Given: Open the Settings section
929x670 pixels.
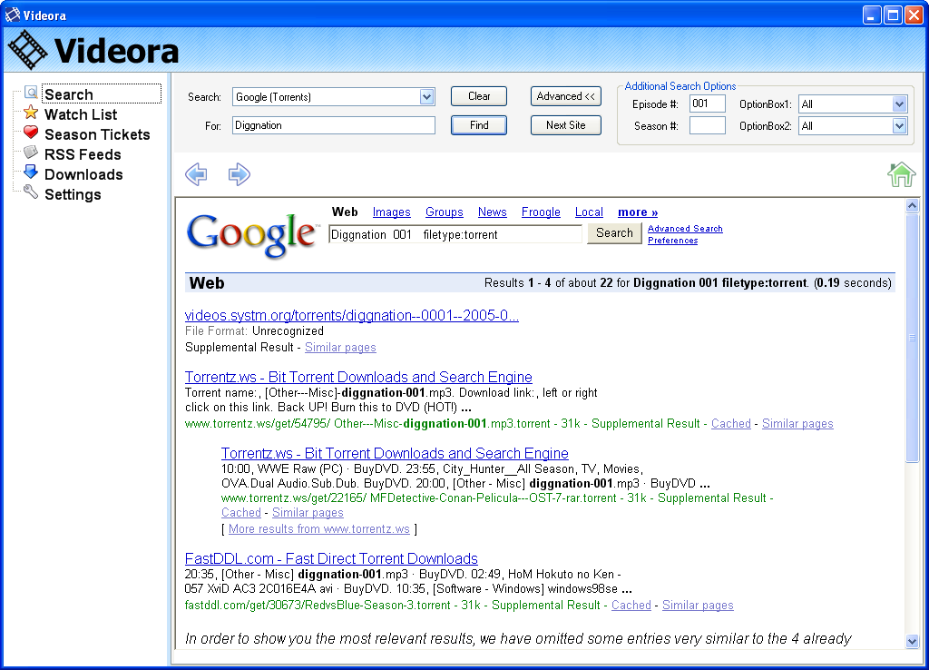Looking at the screenshot, I should [73, 194].
